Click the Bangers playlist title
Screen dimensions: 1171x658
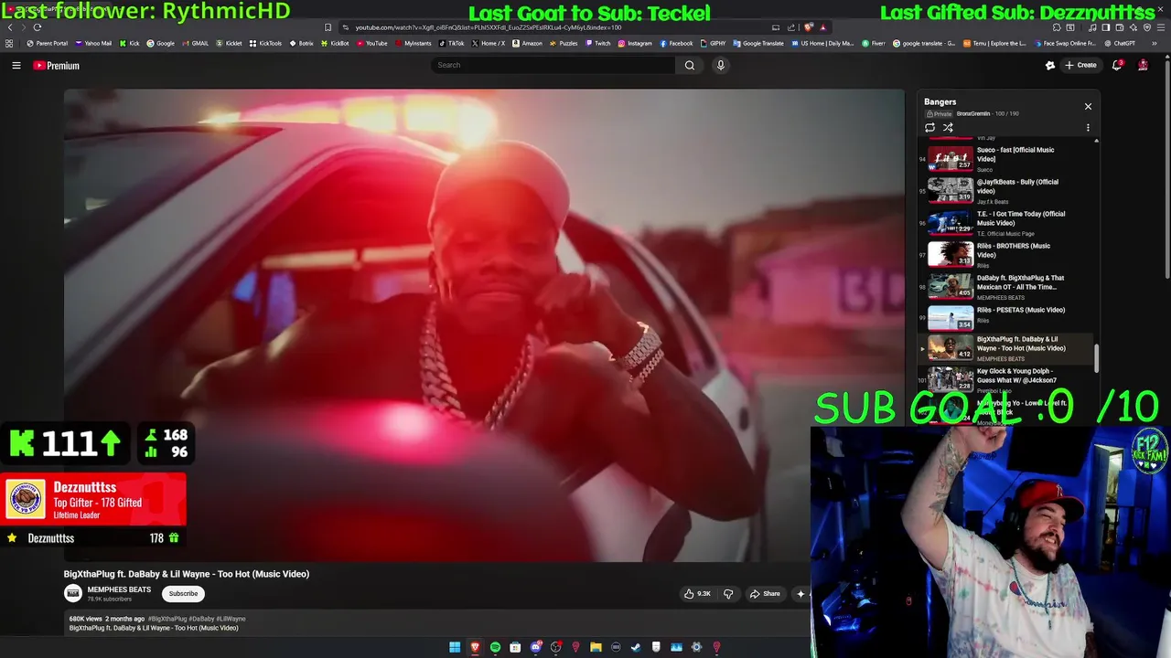tap(940, 102)
